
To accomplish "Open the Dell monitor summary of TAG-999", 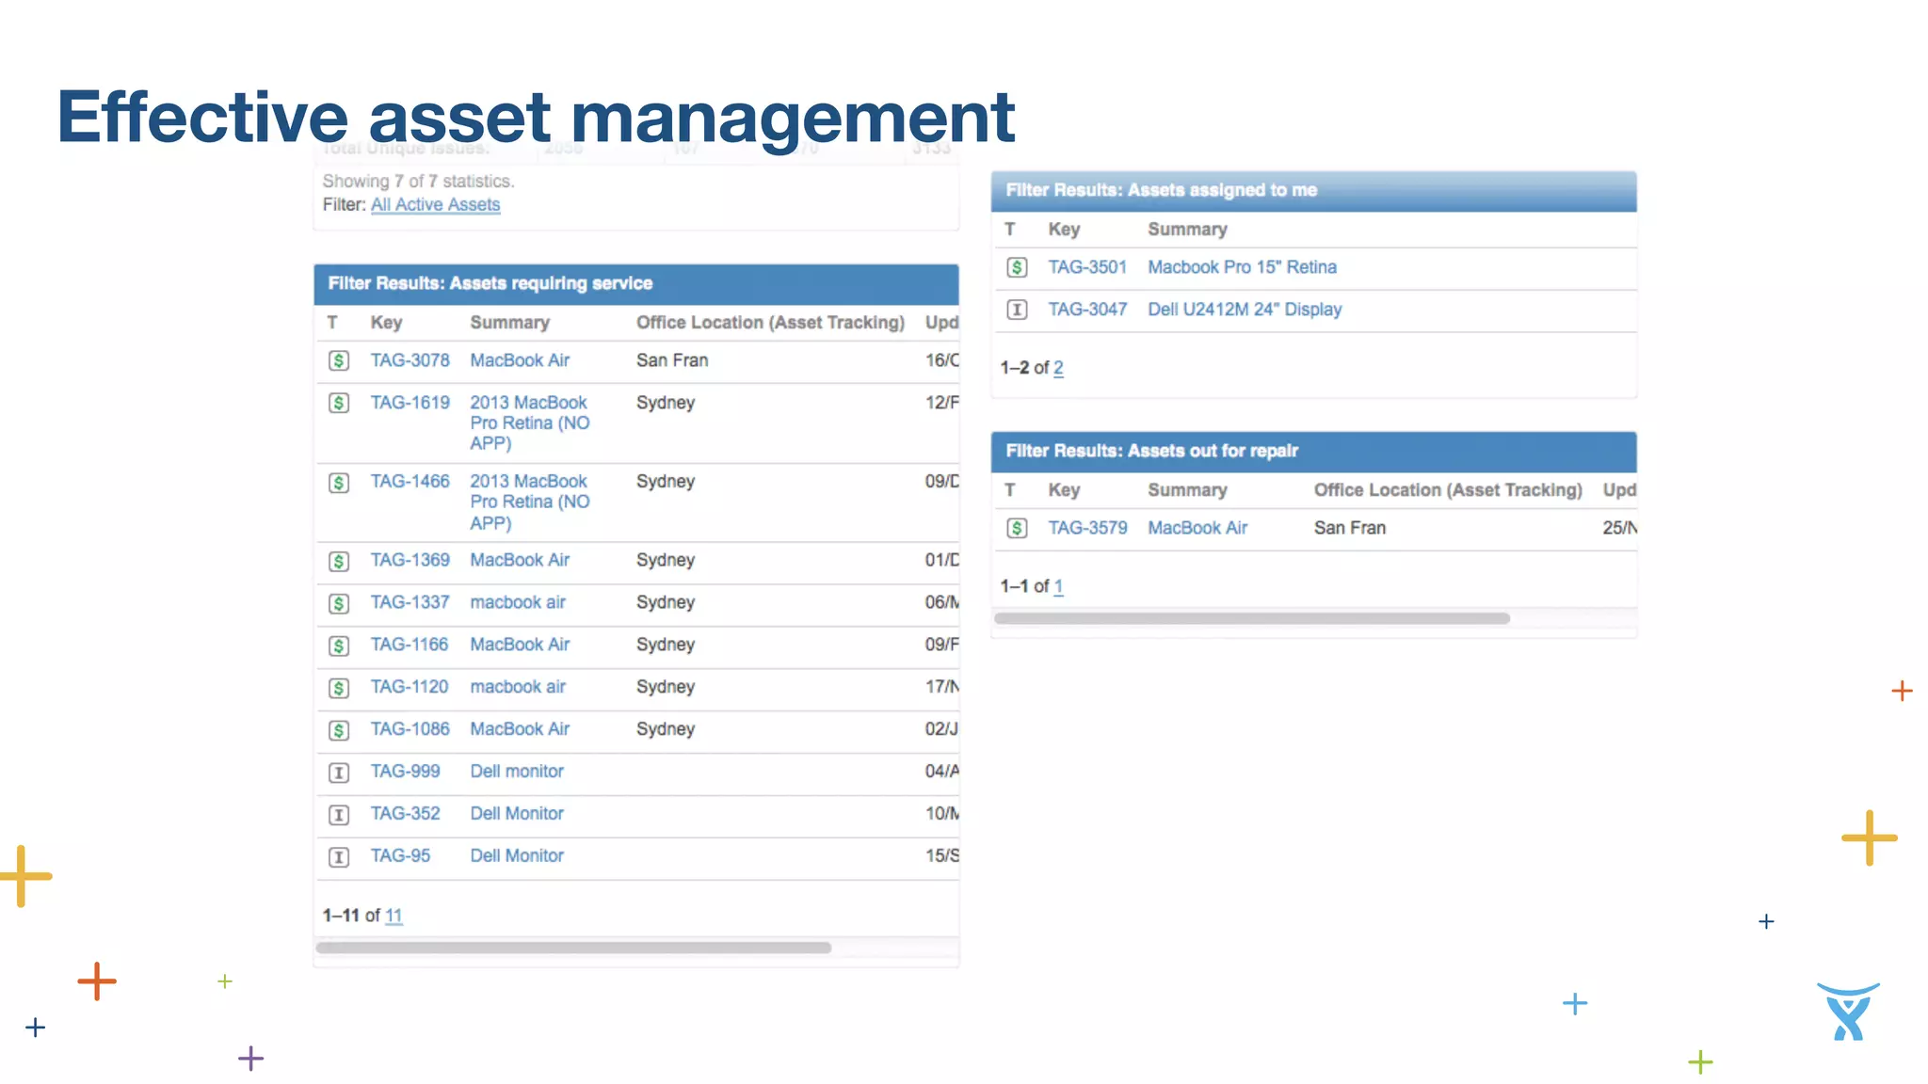I will [x=517, y=772].
